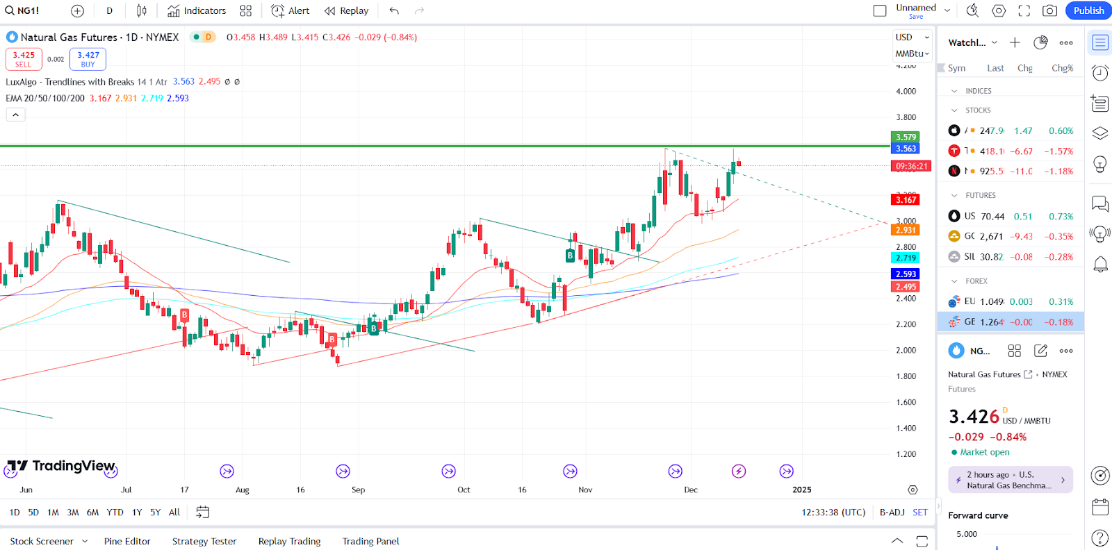Open time axis settings gear icon
Image resolution: width=1112 pixels, height=550 pixels.
tap(913, 490)
